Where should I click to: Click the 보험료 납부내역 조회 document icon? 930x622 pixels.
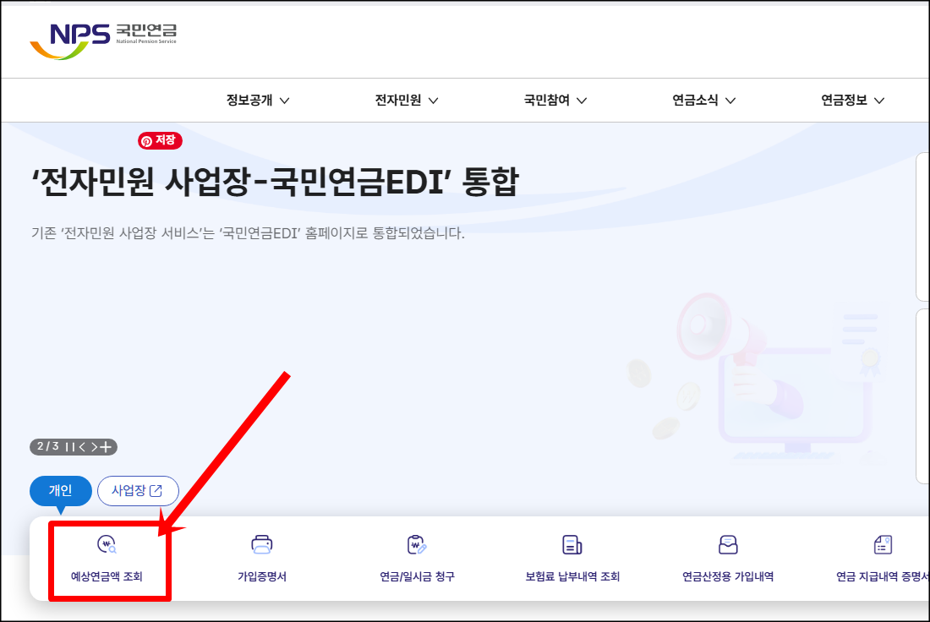572,544
